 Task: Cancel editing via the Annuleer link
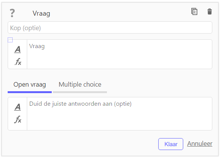click(200, 144)
